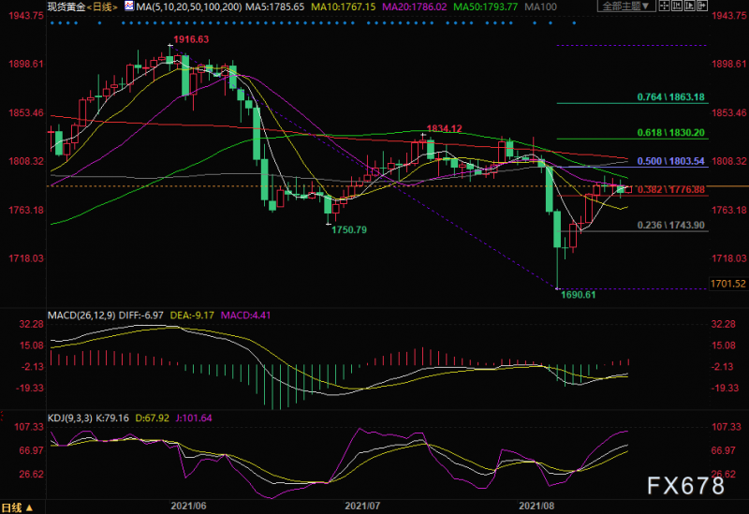
Task: Click the 0.236 \ 1743.90 Fibonacci label
Action: coord(670,225)
